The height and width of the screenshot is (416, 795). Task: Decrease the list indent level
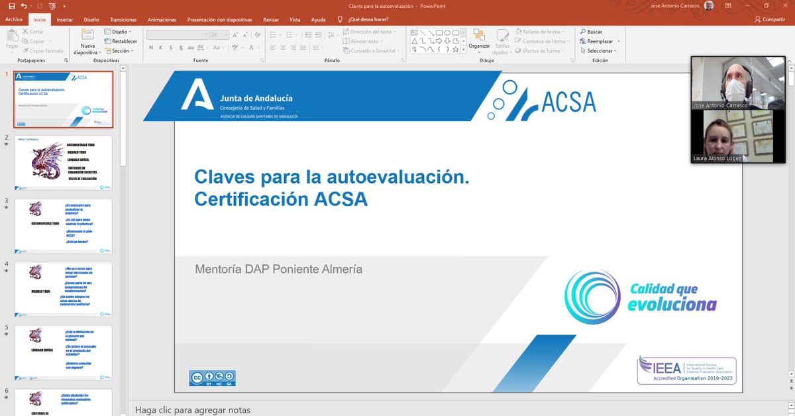click(x=308, y=35)
